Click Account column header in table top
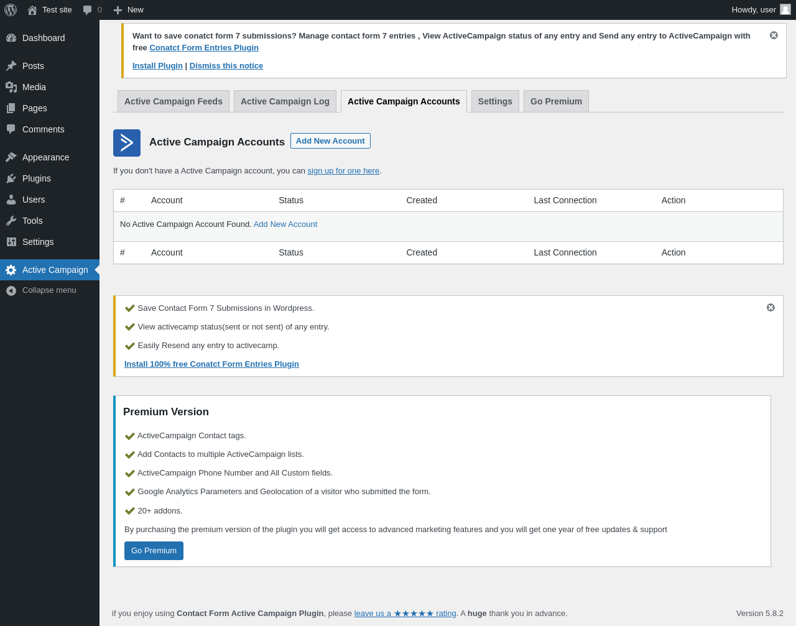 (x=167, y=200)
